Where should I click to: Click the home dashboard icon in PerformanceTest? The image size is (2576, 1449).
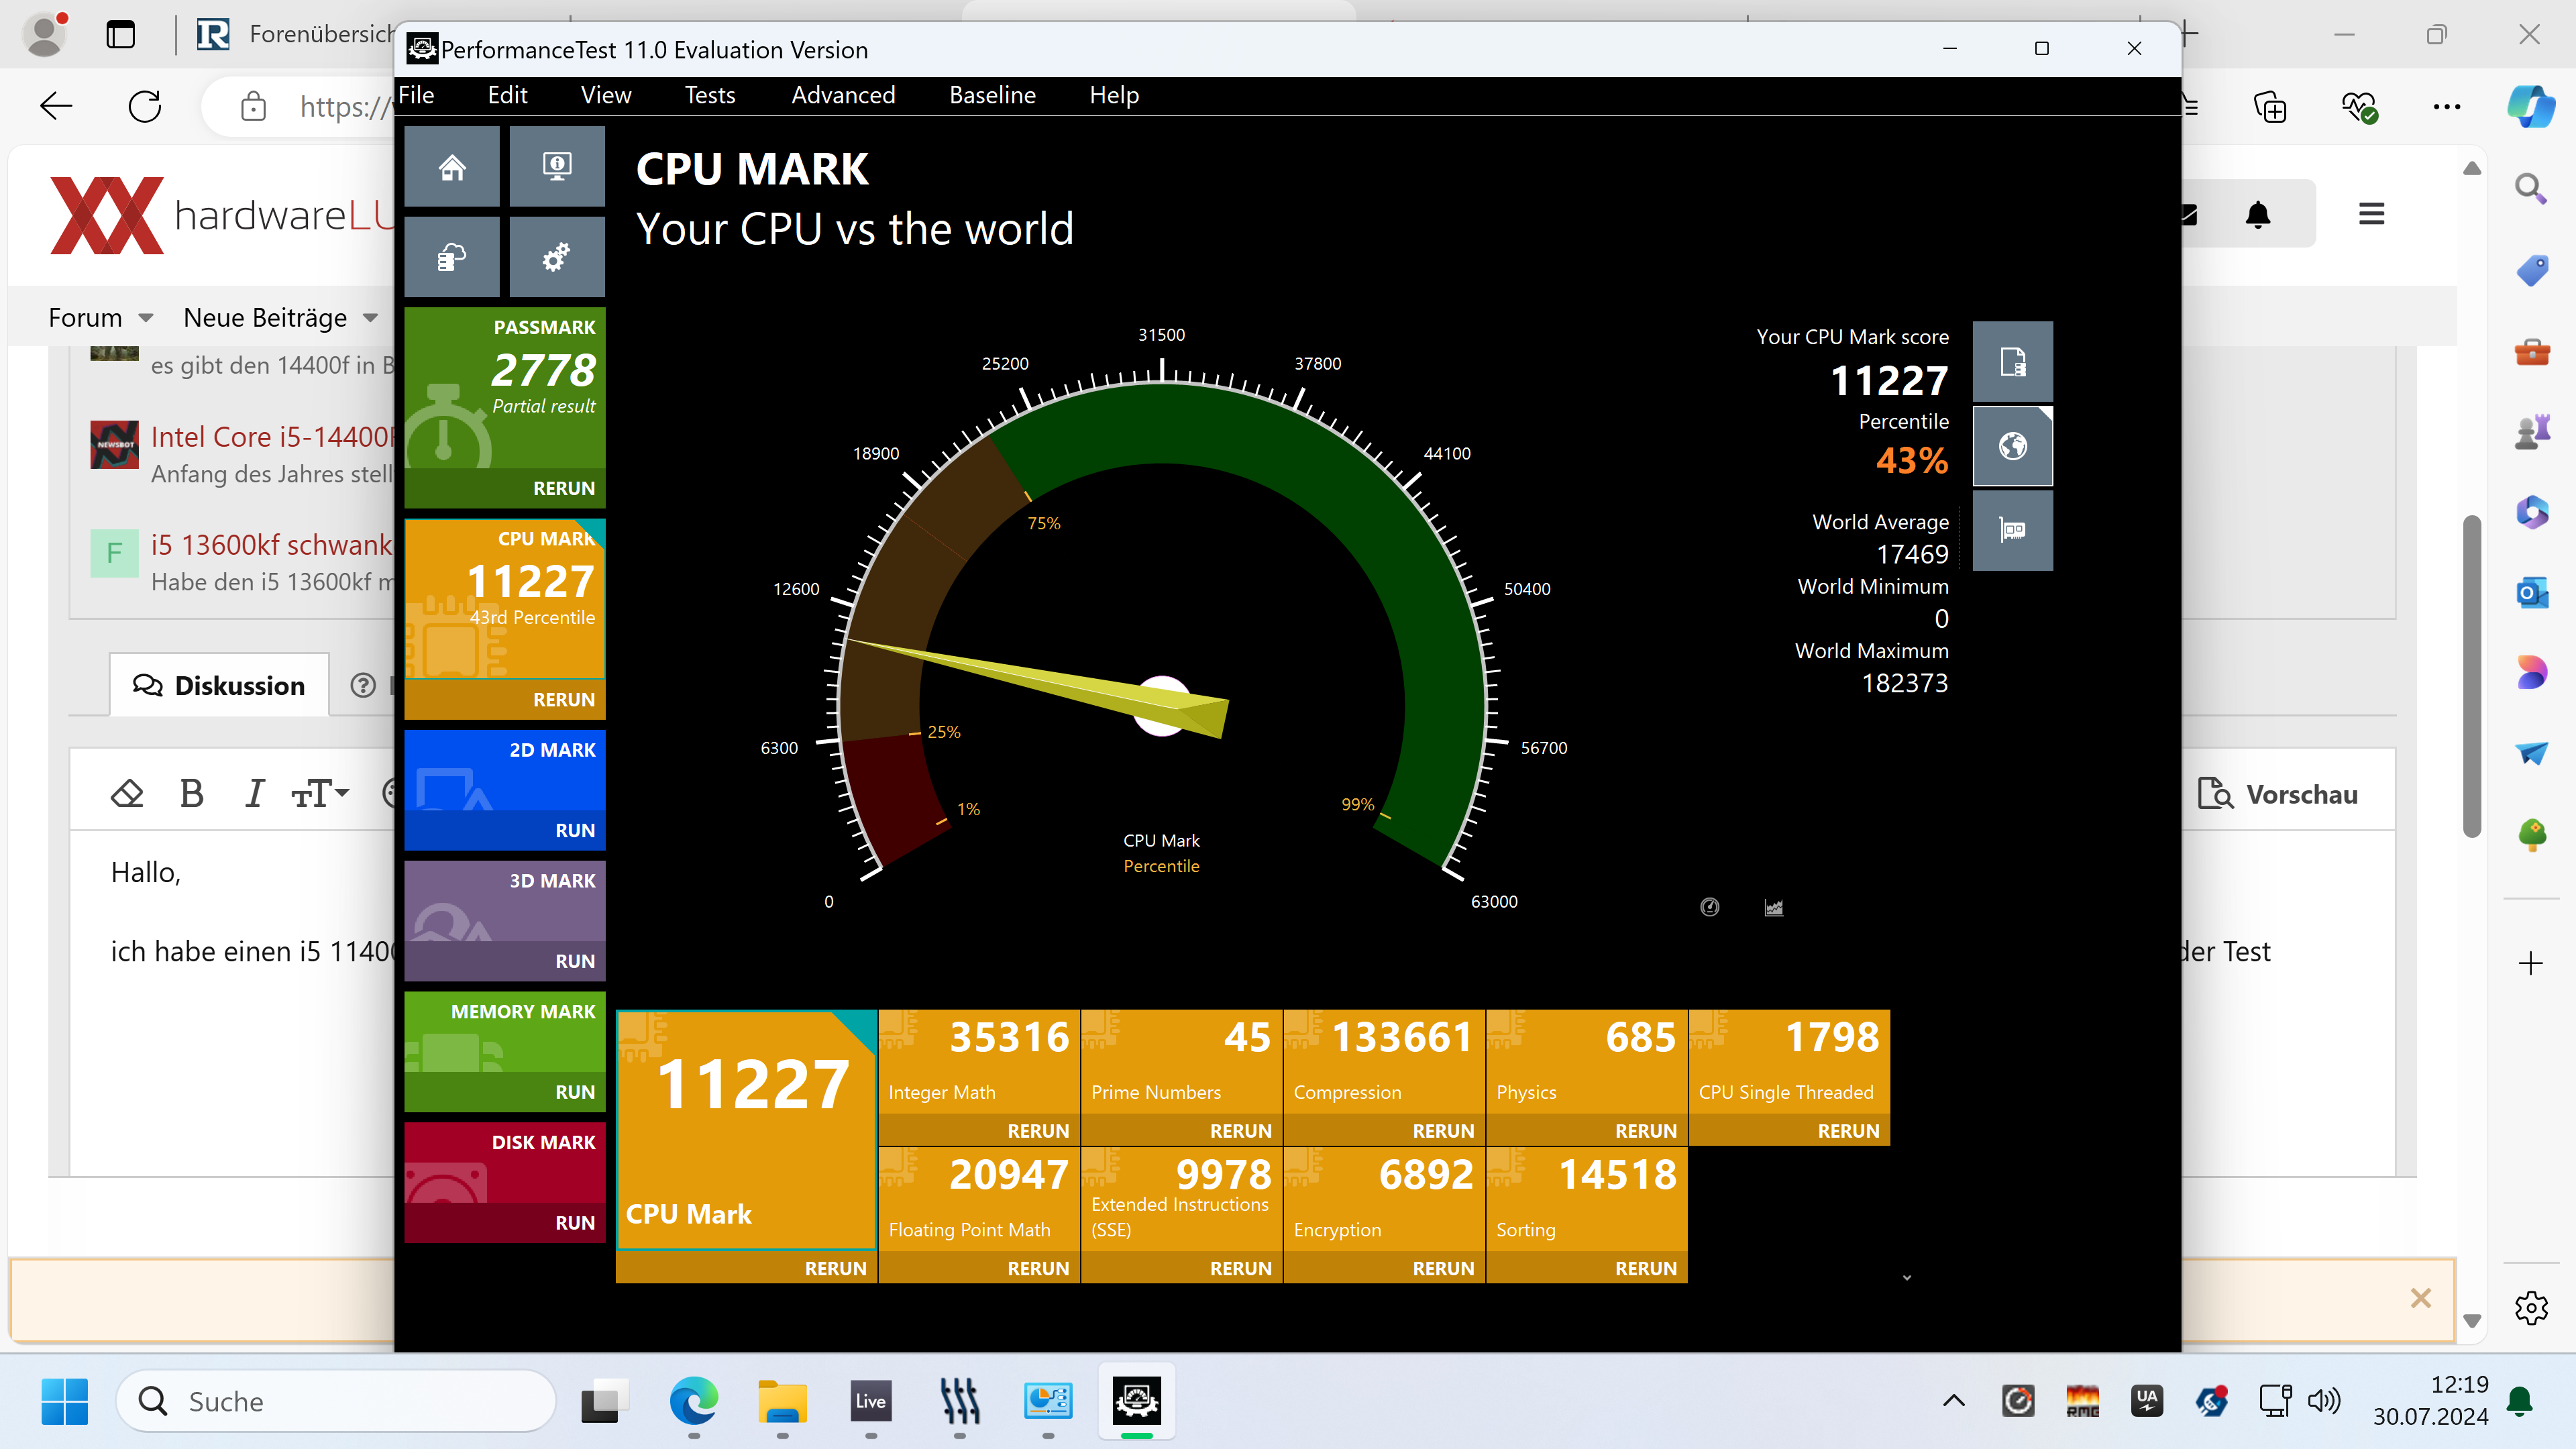coord(452,167)
